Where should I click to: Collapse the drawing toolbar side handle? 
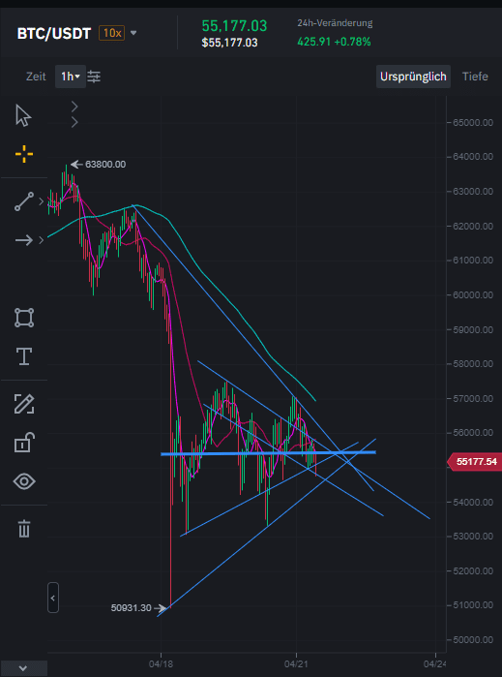coord(53,598)
